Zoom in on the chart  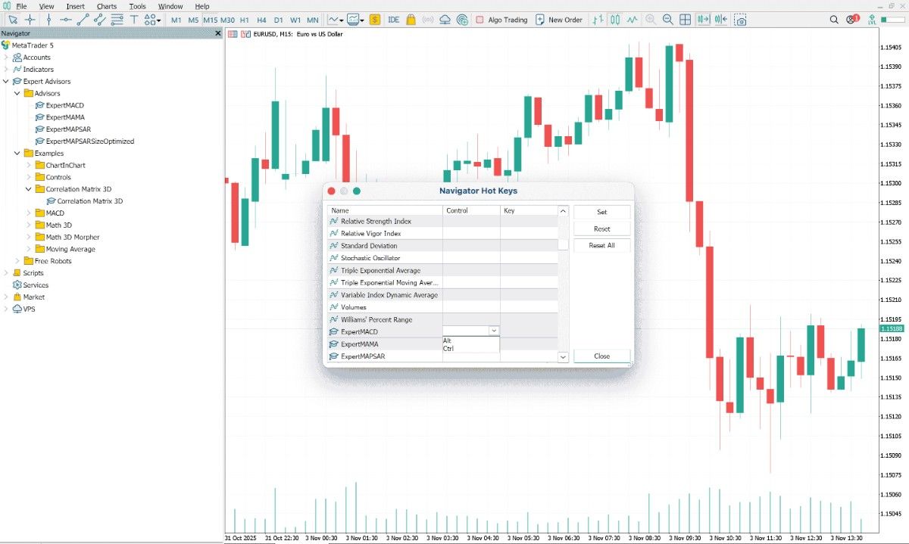(x=651, y=20)
